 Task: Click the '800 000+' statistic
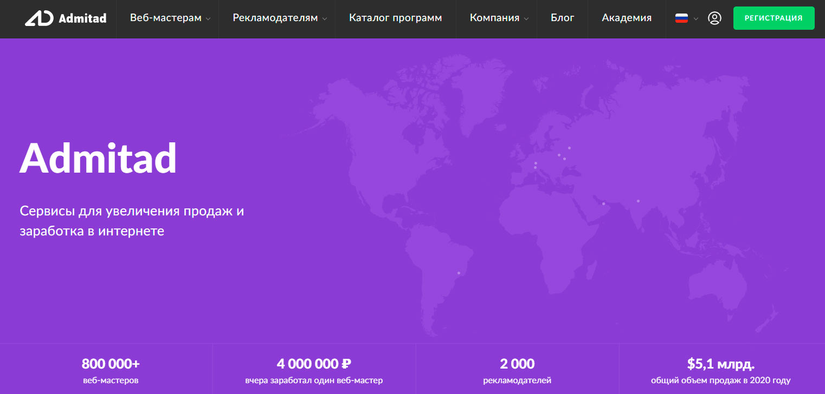click(111, 363)
